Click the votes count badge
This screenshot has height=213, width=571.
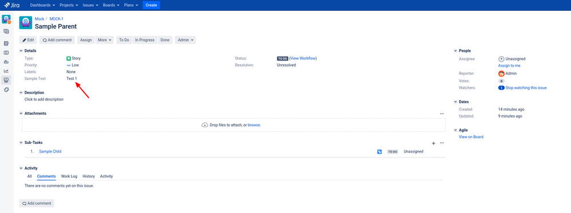pos(501,81)
